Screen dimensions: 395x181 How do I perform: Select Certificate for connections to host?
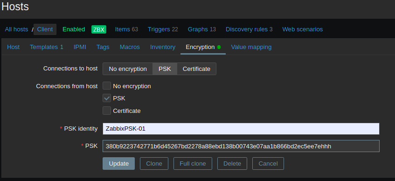click(x=196, y=69)
